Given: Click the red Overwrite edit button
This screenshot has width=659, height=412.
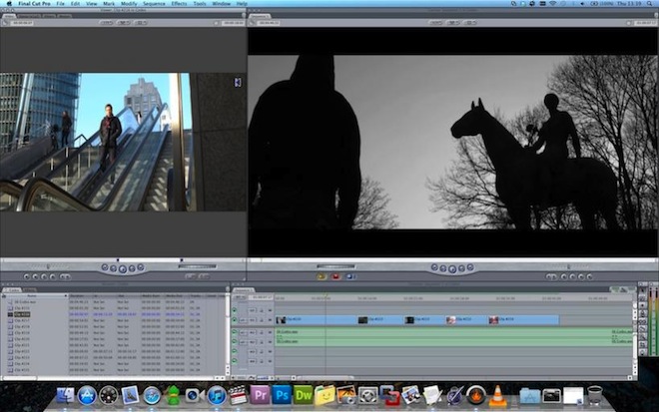Looking at the screenshot, I should pos(336,276).
